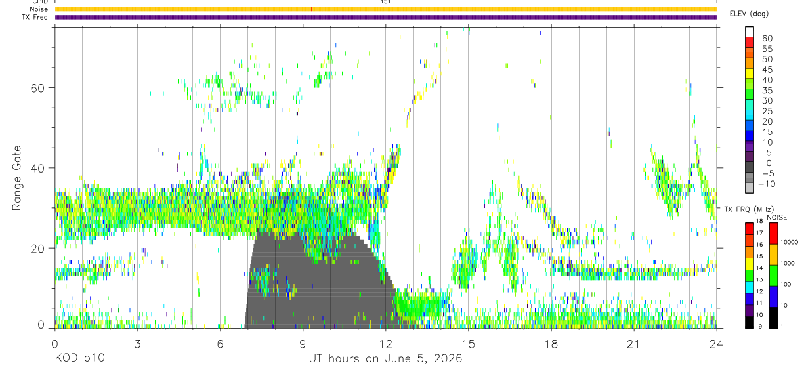Click the 'Range Gate' y-axis label

(x=18, y=178)
